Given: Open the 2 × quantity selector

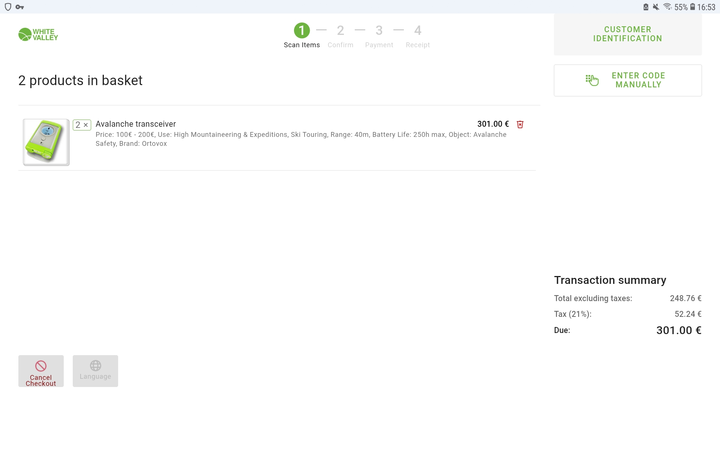Looking at the screenshot, I should 82,125.
